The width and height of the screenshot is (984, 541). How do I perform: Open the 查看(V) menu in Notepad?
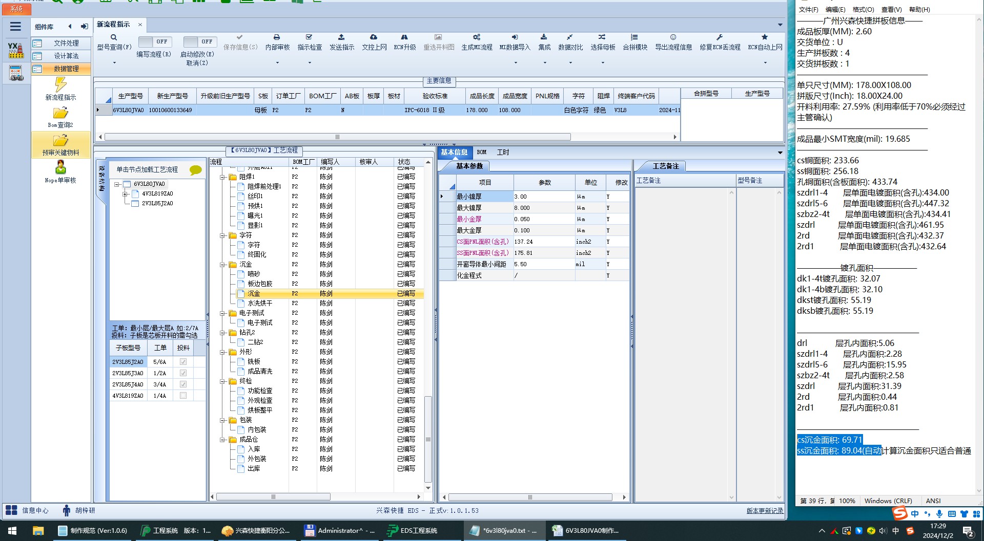coord(891,9)
